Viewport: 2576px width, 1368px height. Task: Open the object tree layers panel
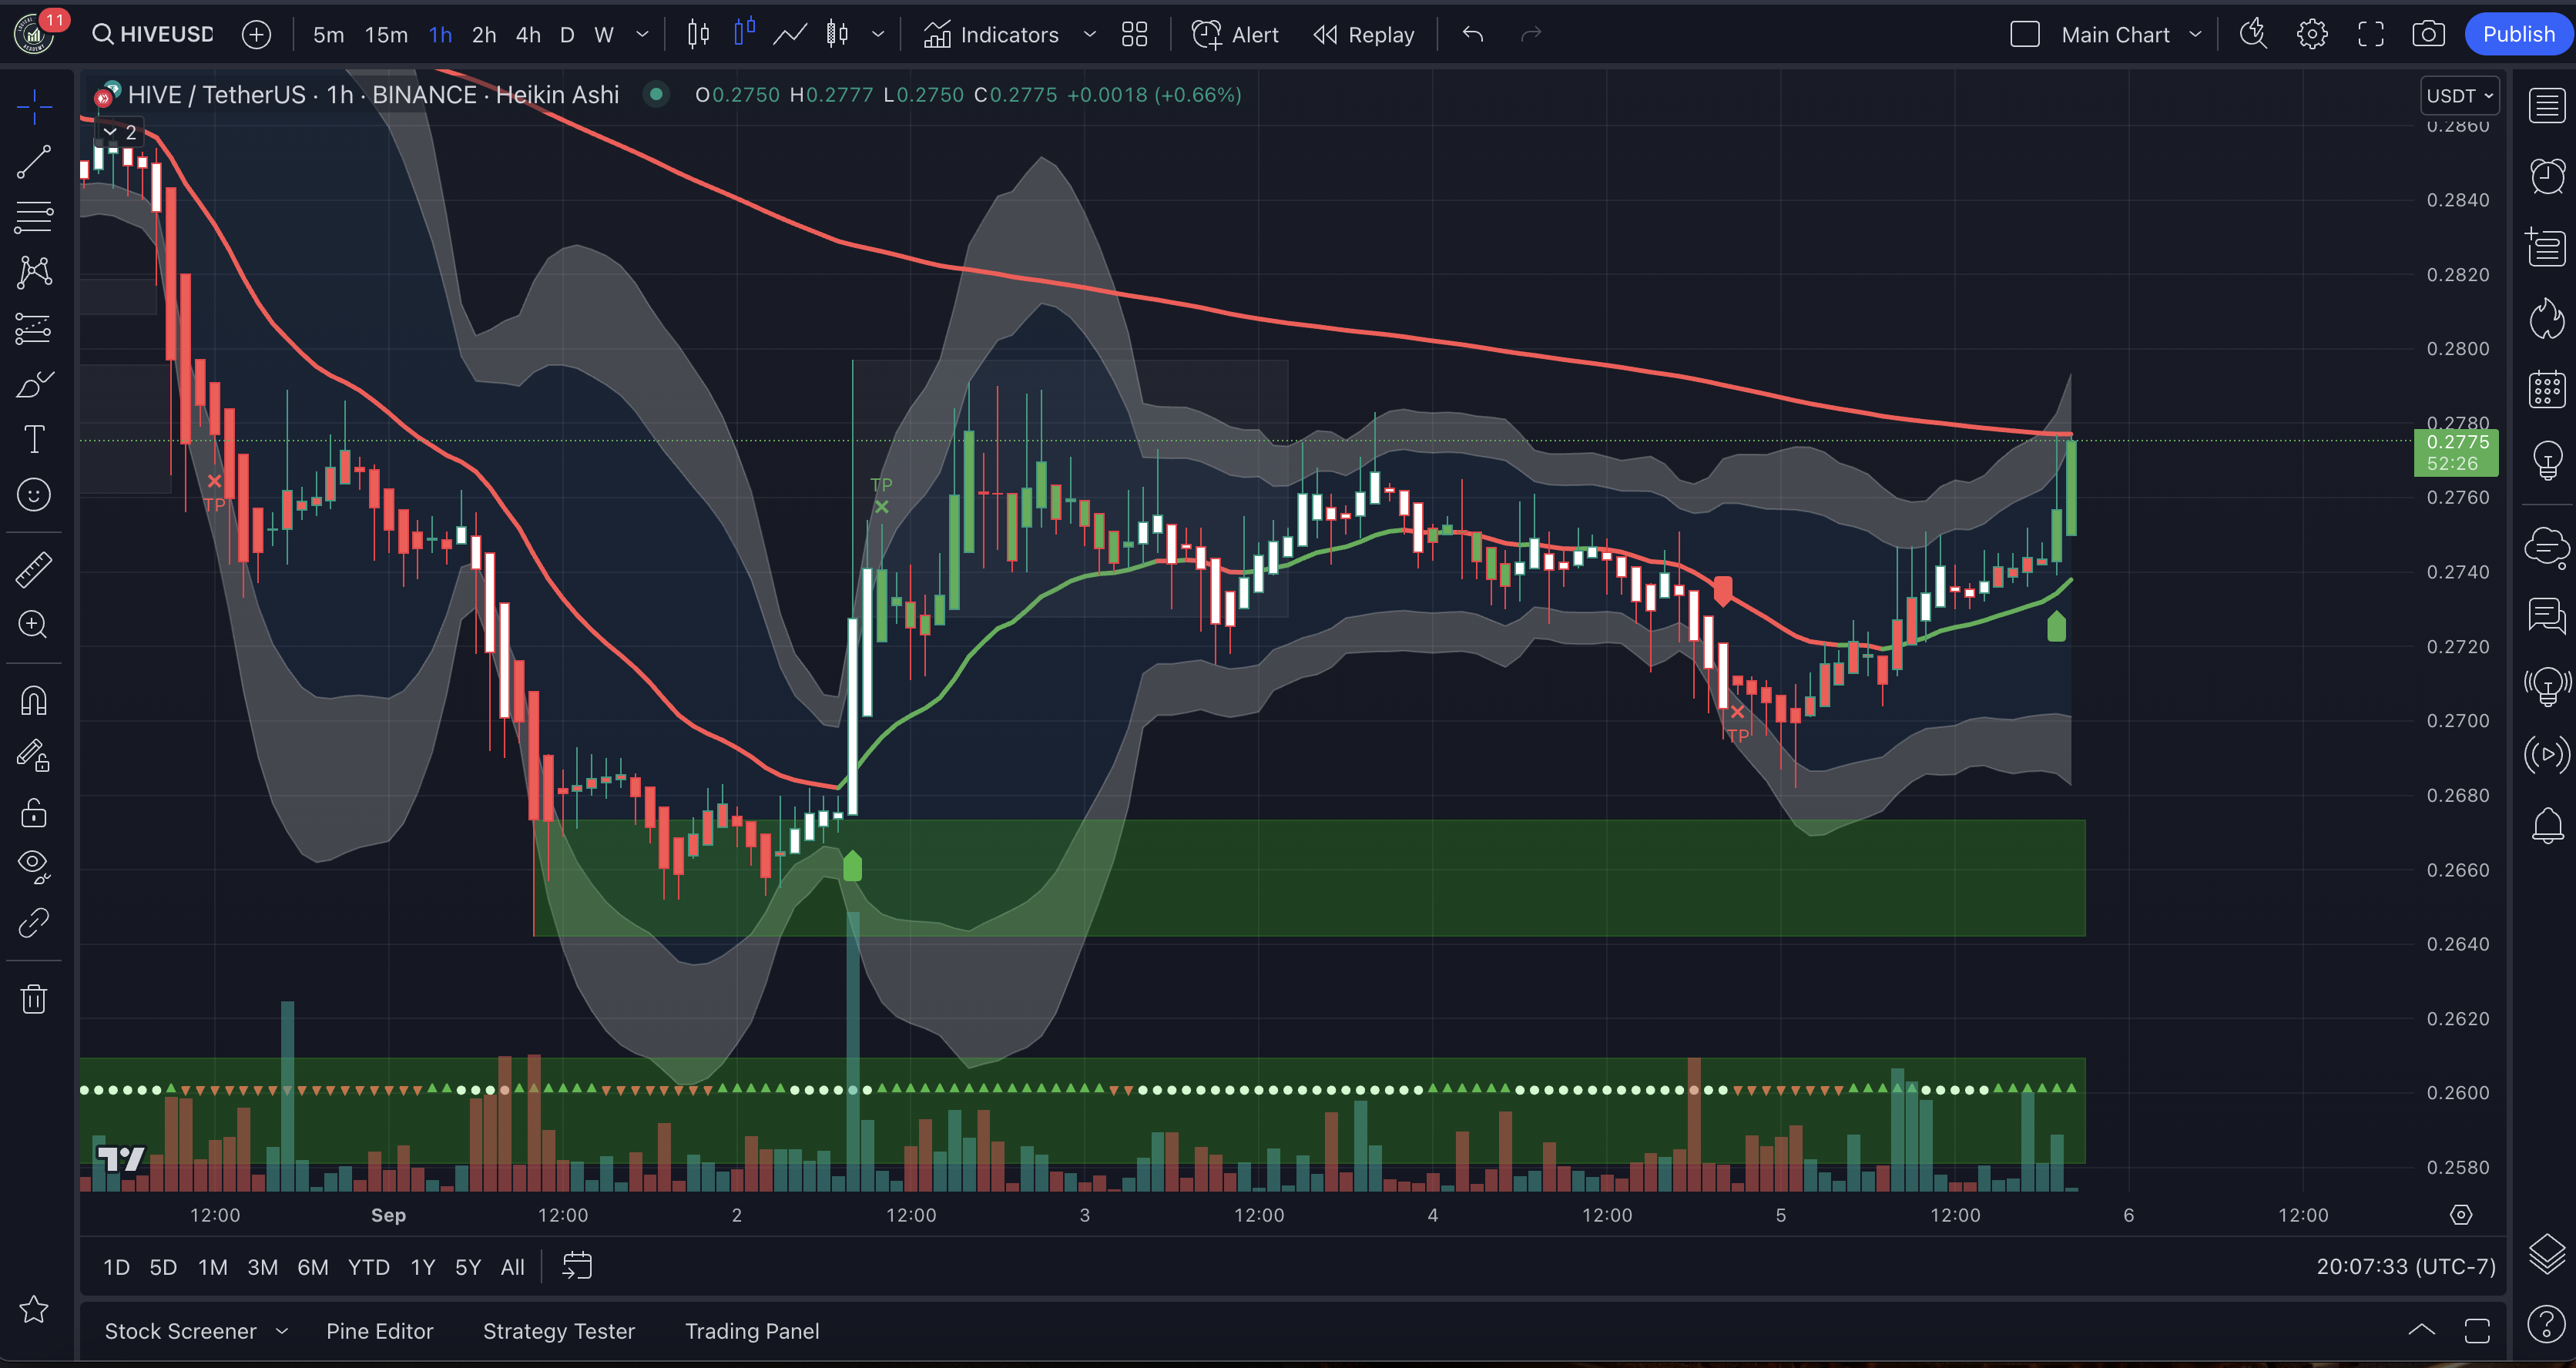[x=2547, y=1254]
